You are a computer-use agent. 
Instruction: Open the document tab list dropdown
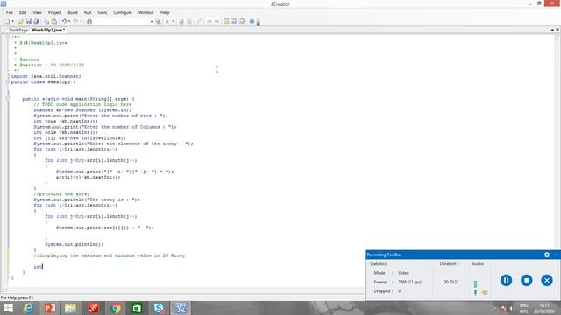click(552, 30)
